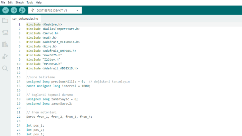
Task: Click the math.h include line
Action: point(41,38)
